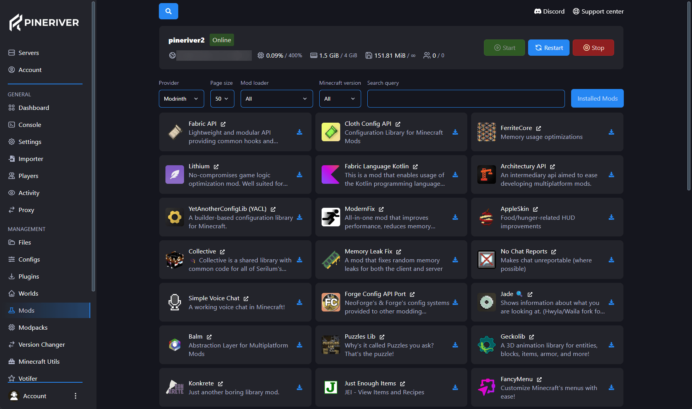
Task: Open Minecraft Utils page
Action: click(39, 361)
